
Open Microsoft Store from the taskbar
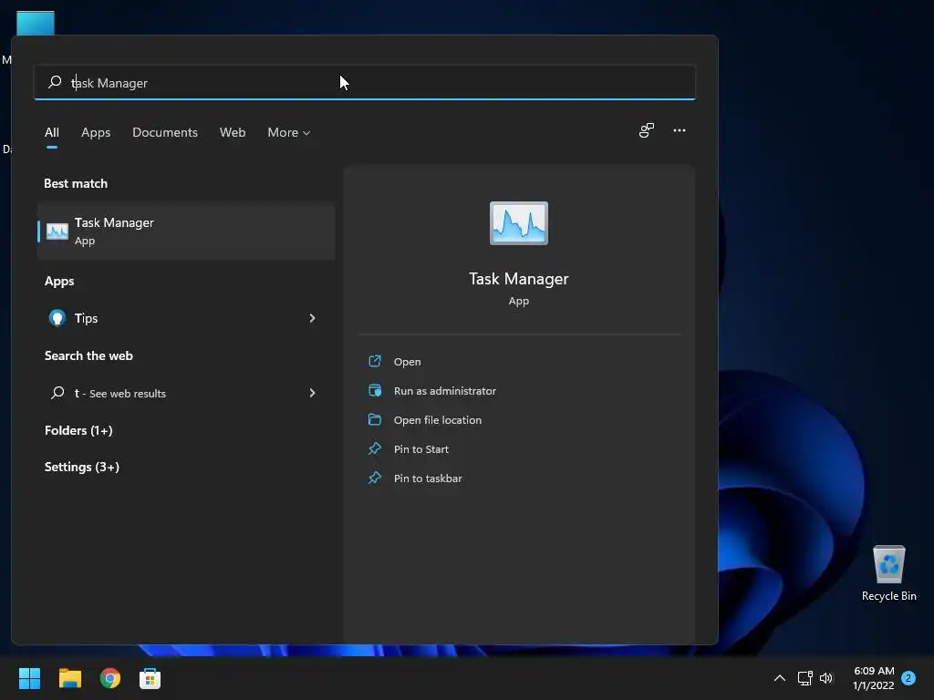tap(150, 678)
